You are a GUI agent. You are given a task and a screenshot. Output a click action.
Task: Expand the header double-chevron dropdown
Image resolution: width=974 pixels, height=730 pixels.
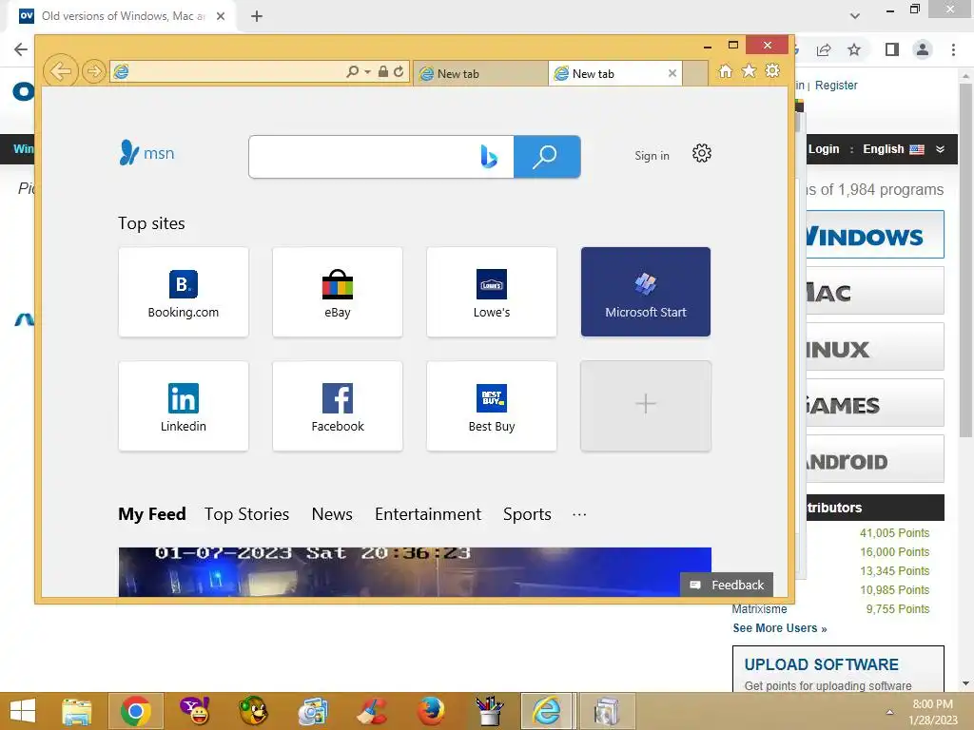pyautogui.click(x=941, y=149)
